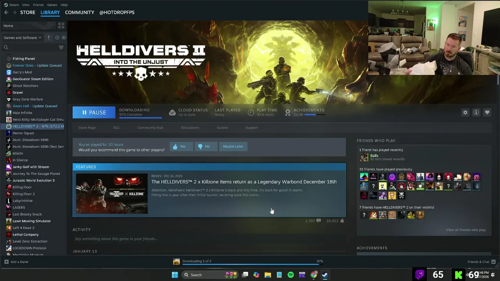Click the thumbs up count on news
Viewport: 500px width, 281px height.
342,221
